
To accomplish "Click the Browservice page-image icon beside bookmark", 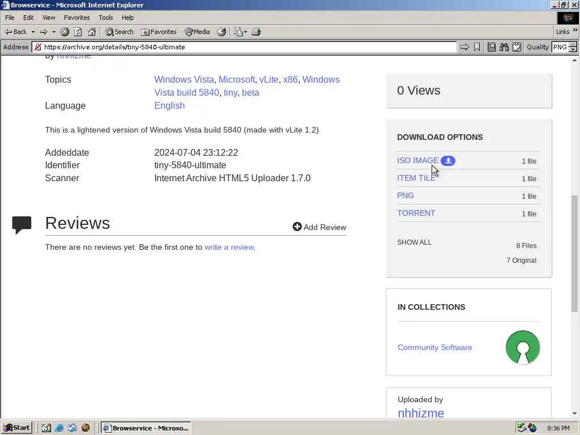I will 491,47.
